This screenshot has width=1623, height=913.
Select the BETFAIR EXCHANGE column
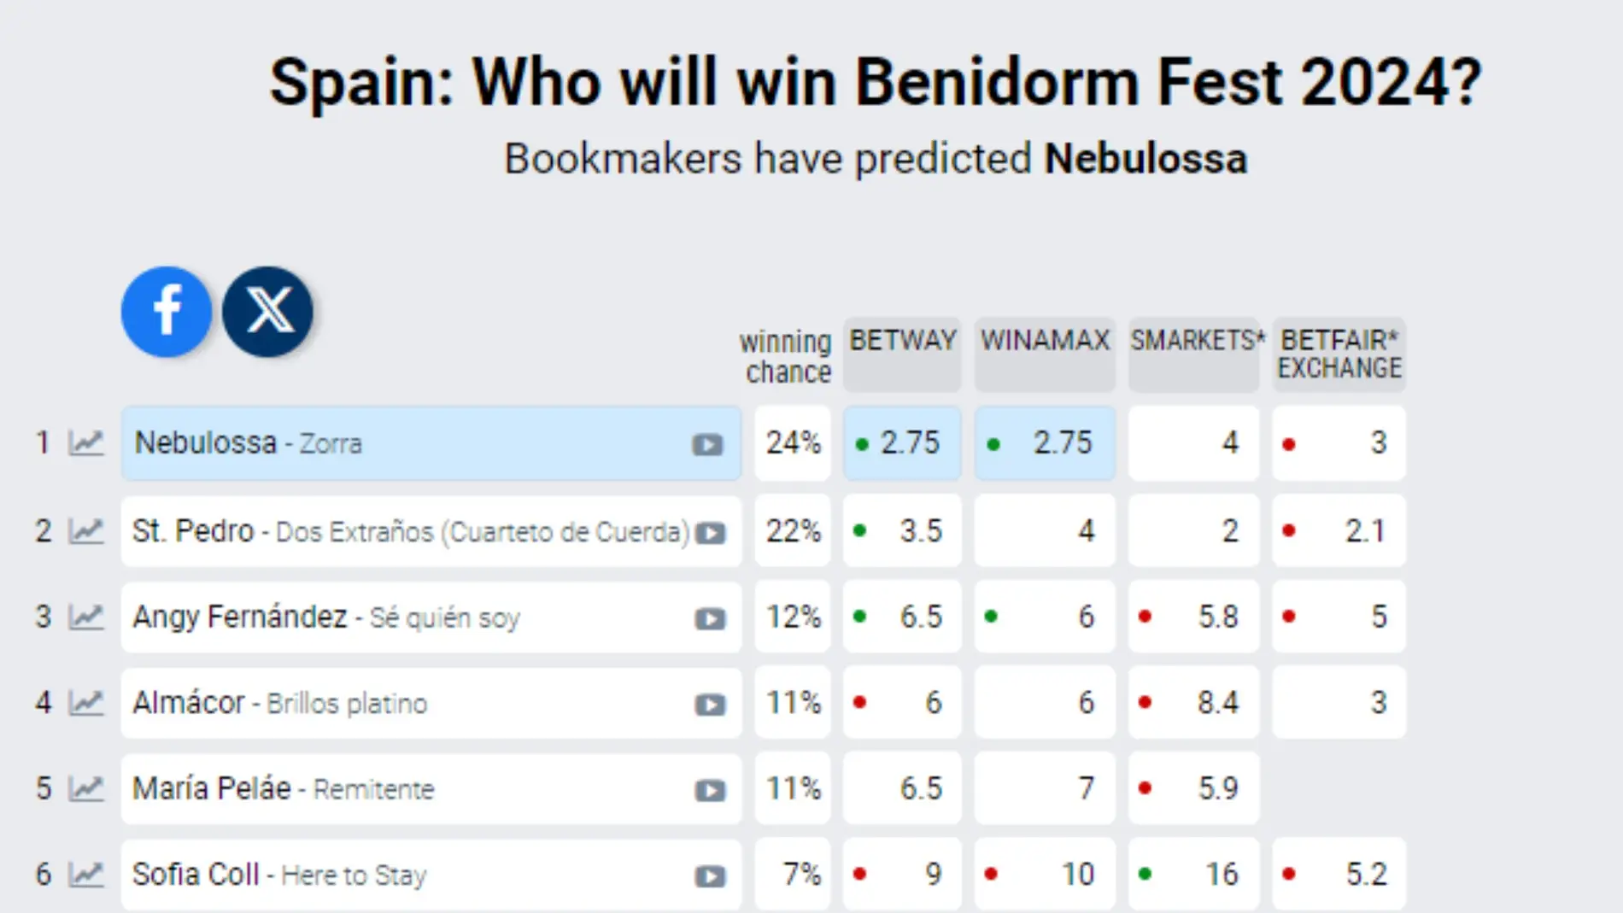pos(1338,354)
